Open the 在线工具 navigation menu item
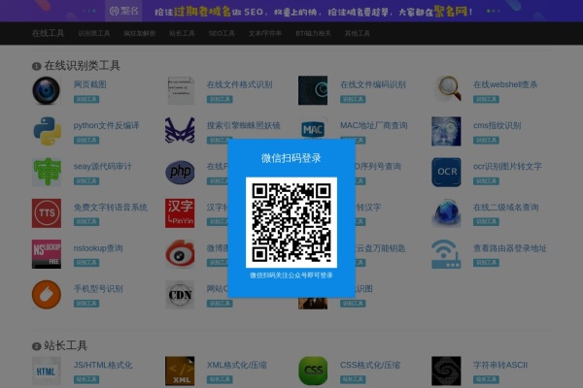The height and width of the screenshot is (388, 583). point(48,33)
